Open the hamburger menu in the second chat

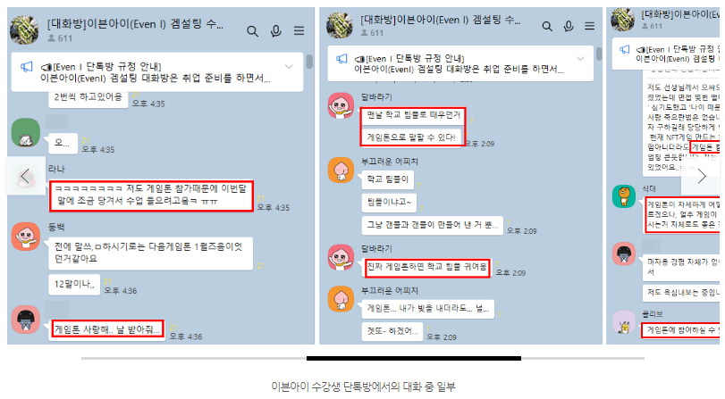(589, 26)
